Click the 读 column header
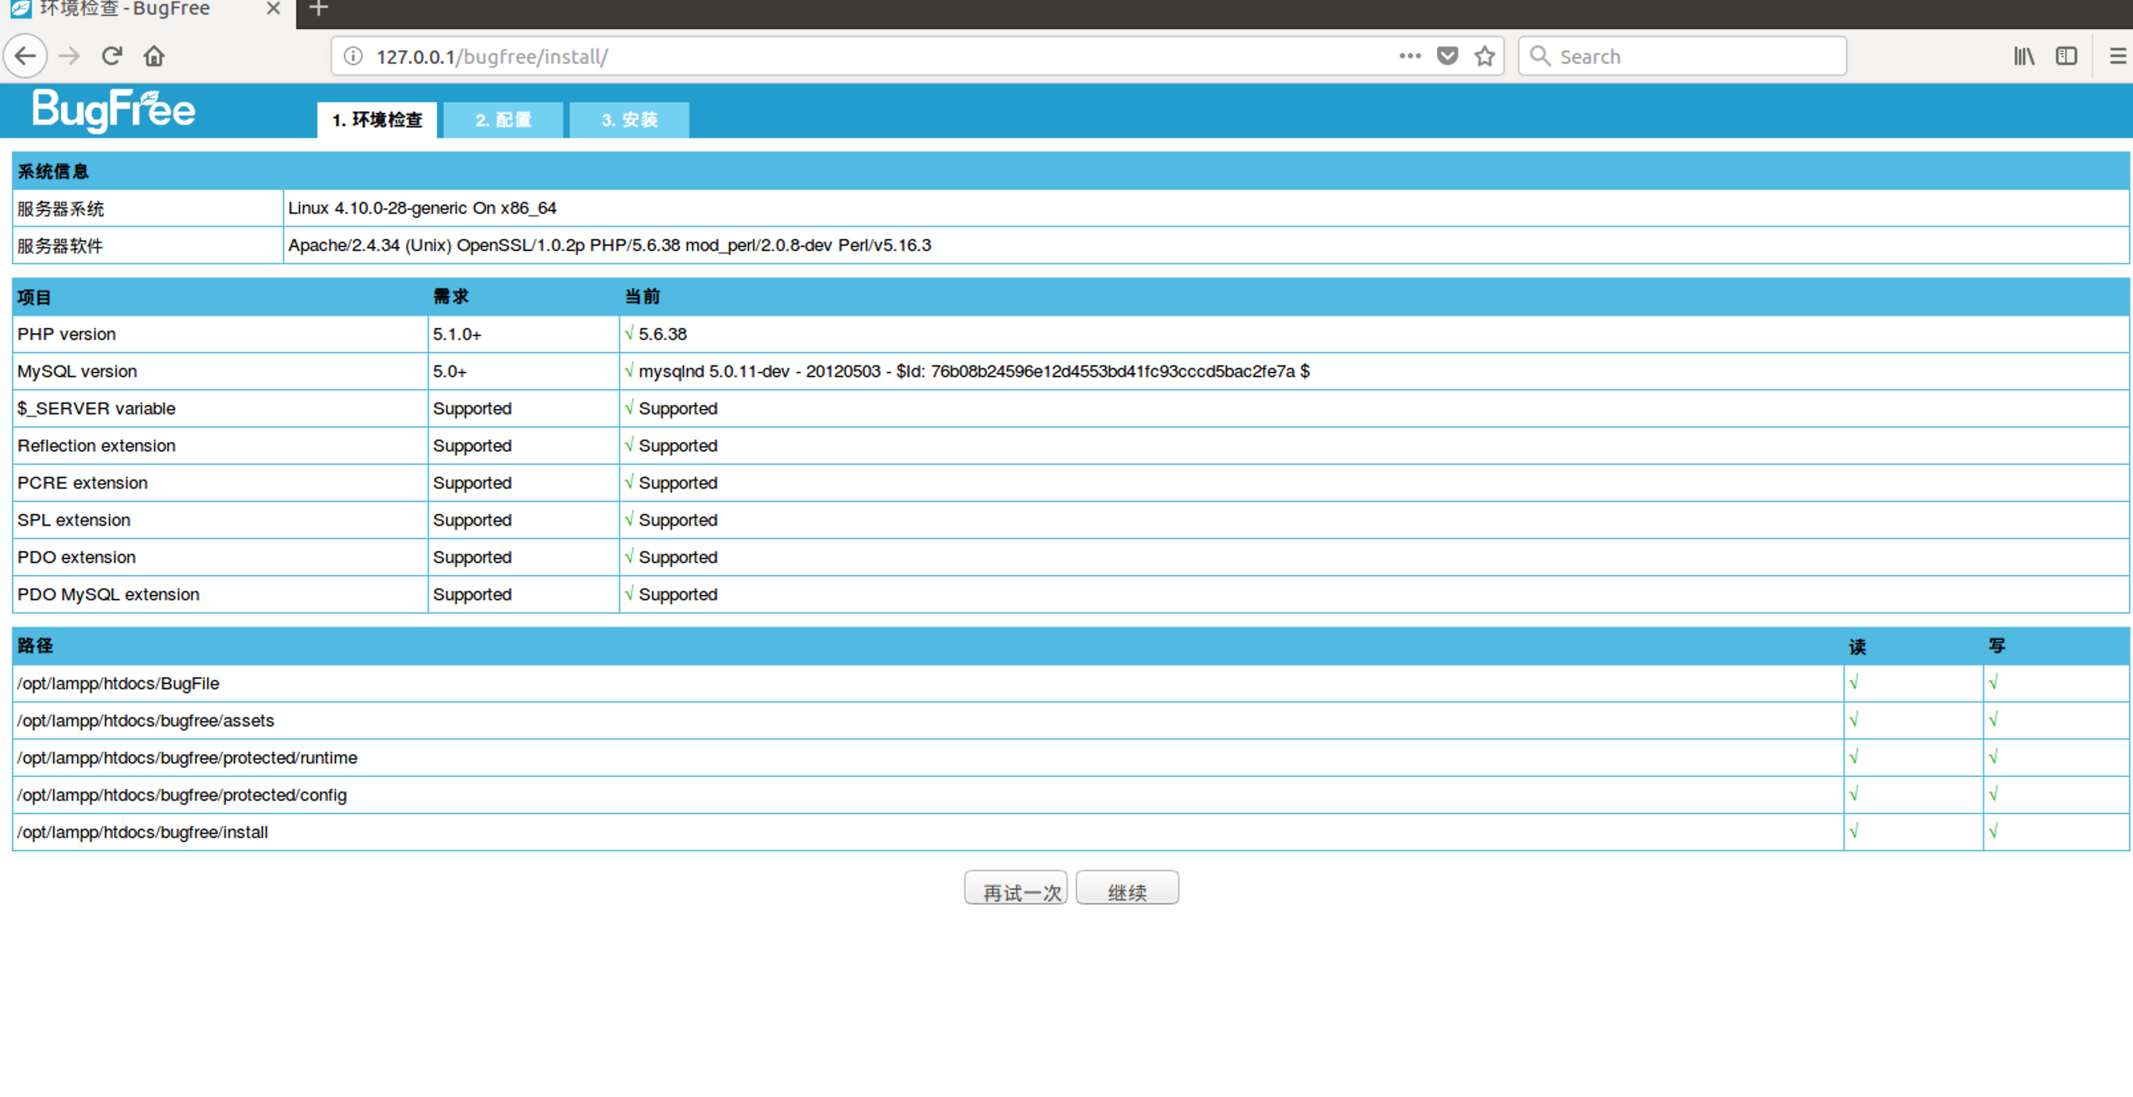 pyautogui.click(x=1857, y=647)
